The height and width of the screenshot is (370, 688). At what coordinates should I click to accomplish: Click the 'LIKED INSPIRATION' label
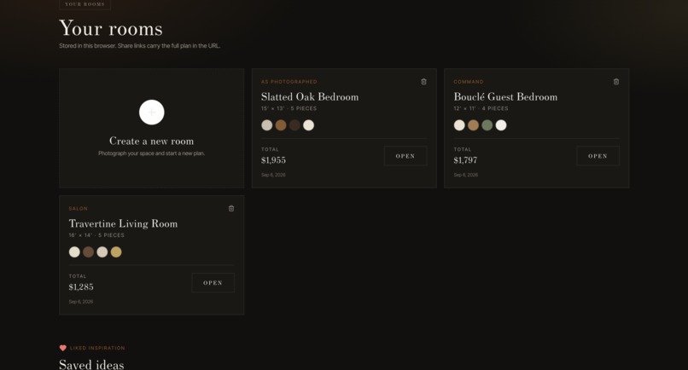(97, 348)
